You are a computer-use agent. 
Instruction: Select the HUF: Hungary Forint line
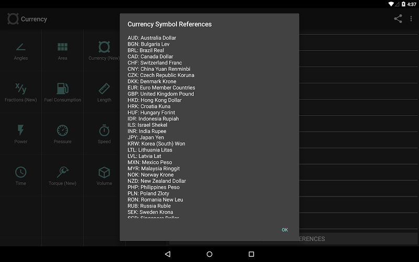pyautogui.click(x=151, y=112)
